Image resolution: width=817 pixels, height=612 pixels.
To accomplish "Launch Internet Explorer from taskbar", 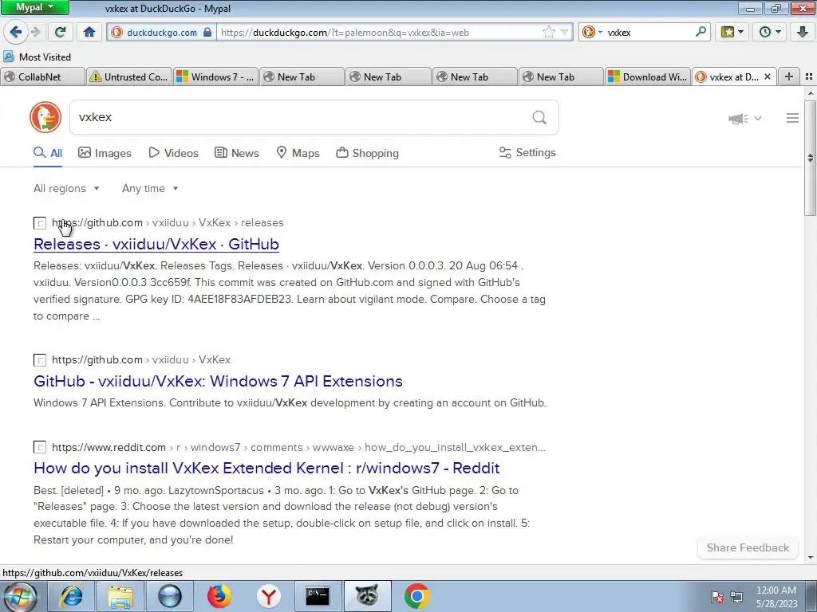I will pos(71,596).
